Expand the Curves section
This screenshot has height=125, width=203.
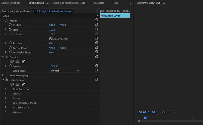tap(6, 98)
